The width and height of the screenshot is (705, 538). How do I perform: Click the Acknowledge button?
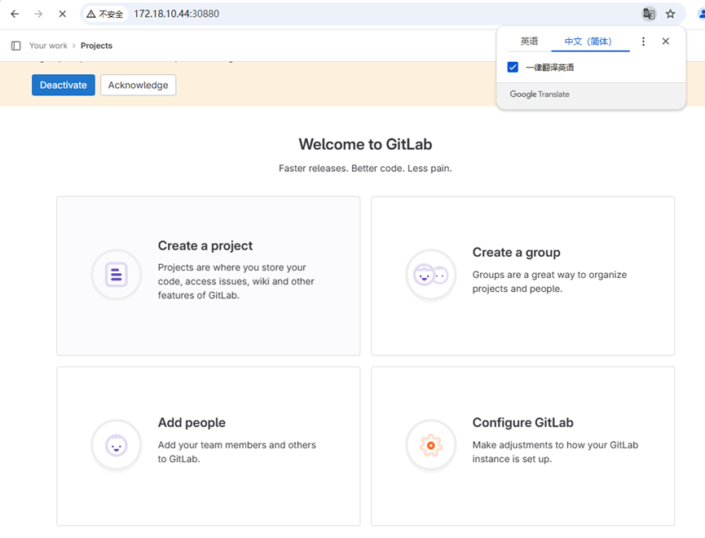point(138,85)
